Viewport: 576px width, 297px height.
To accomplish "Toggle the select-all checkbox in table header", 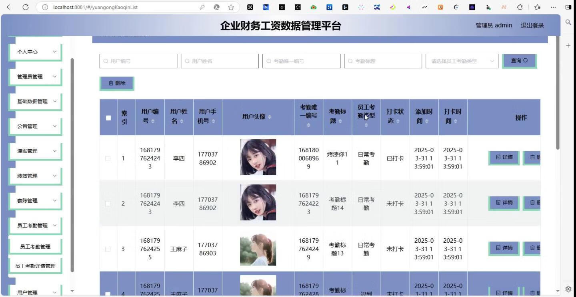I will 108,118.
